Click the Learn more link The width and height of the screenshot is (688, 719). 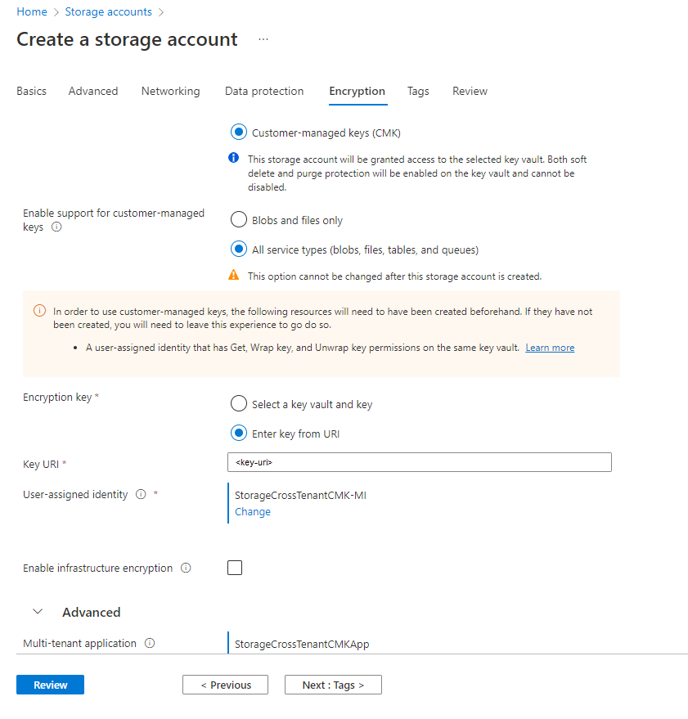549,347
